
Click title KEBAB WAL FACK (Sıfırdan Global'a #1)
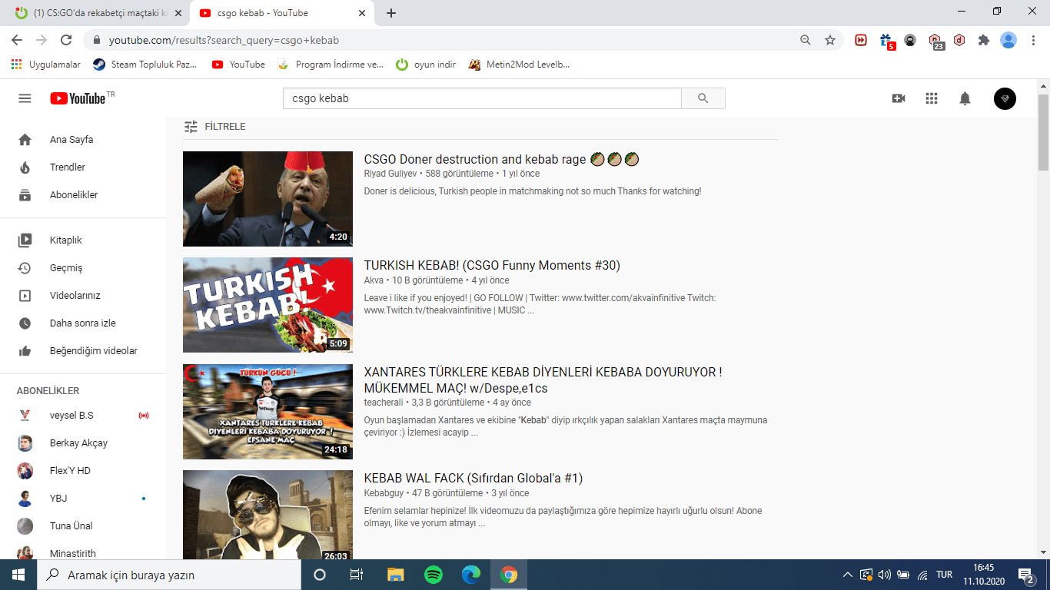coord(473,478)
